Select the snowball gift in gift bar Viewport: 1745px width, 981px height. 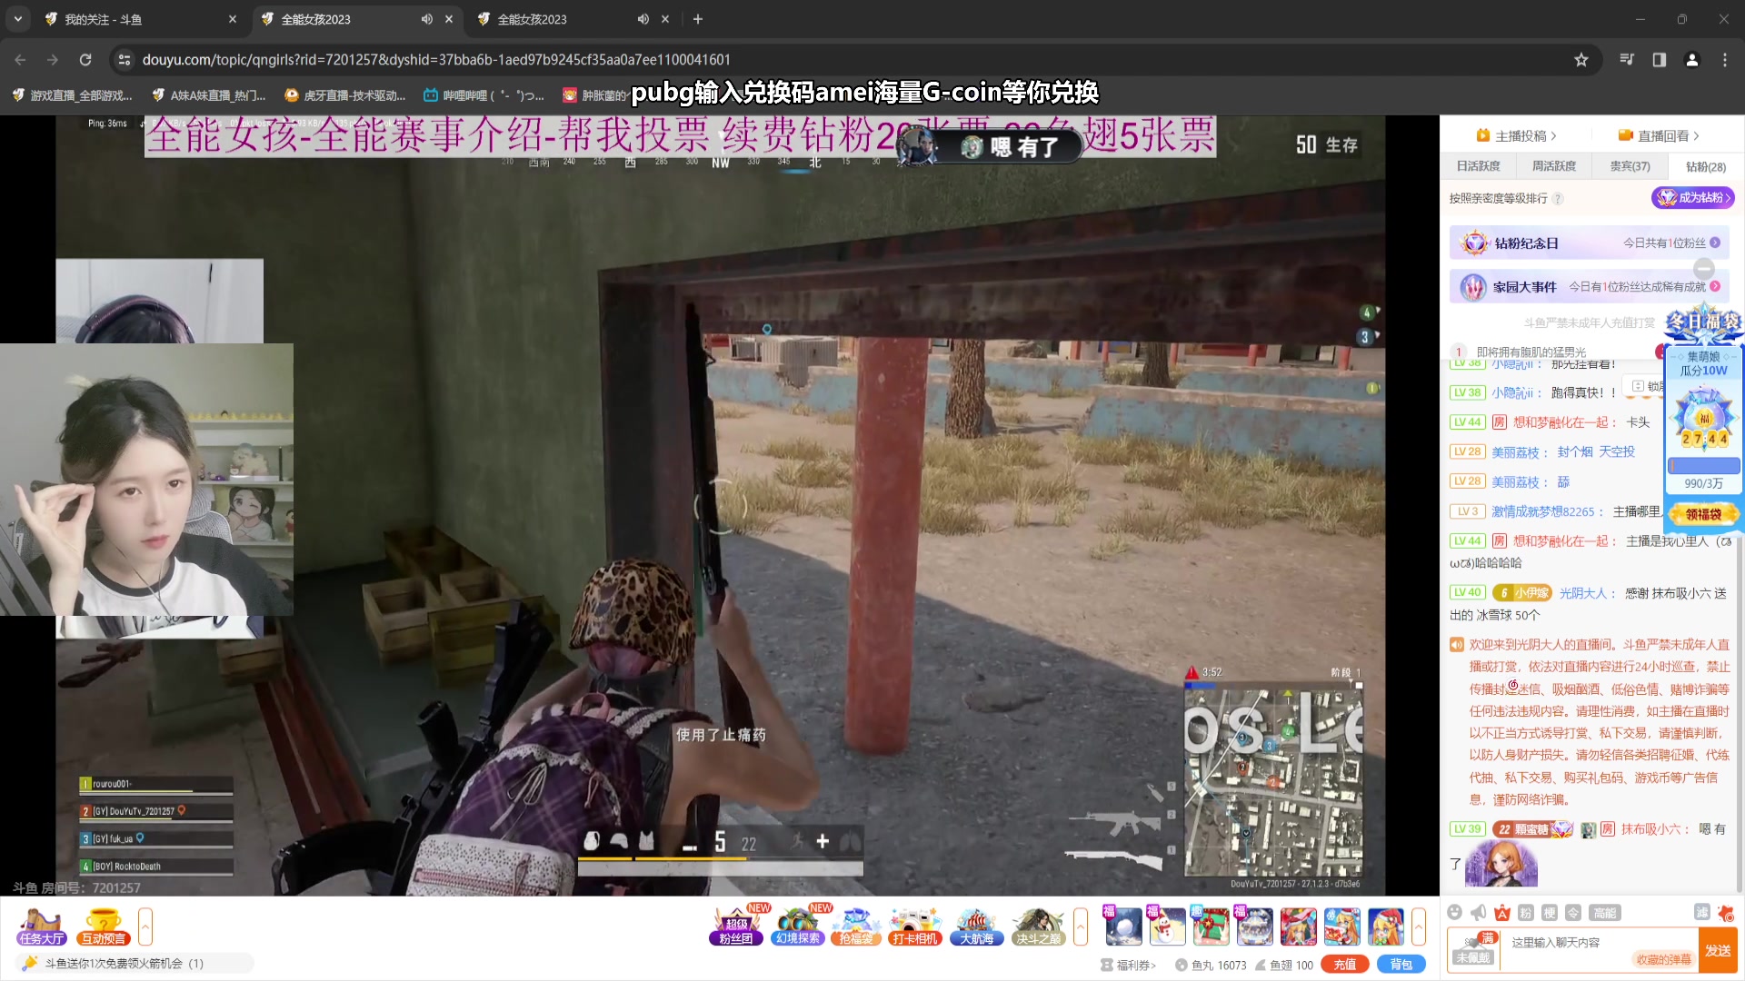point(1123,926)
